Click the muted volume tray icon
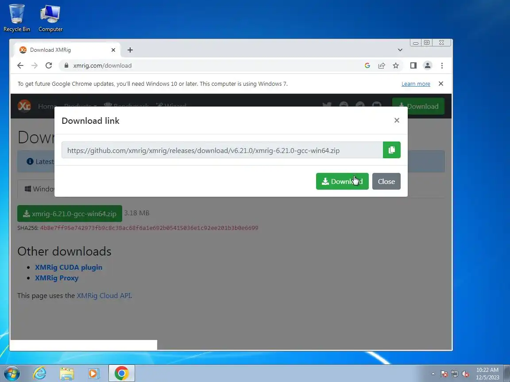The height and width of the screenshot is (382, 510). (465, 374)
